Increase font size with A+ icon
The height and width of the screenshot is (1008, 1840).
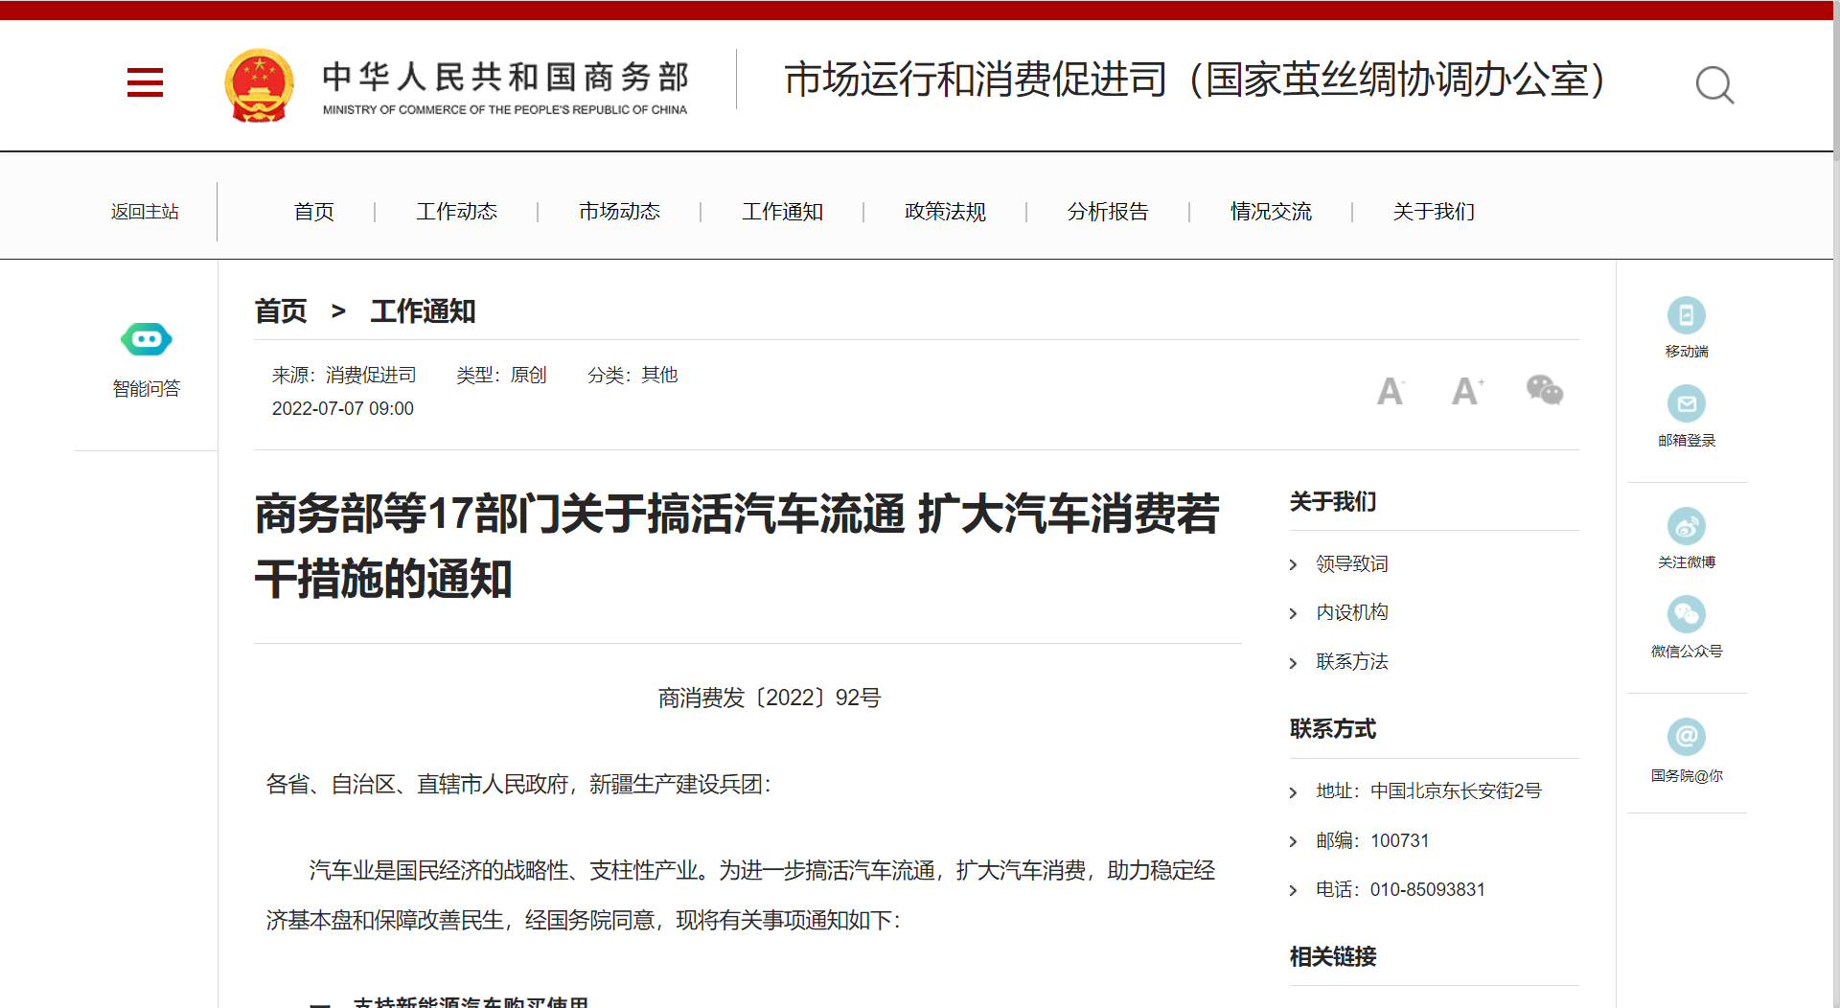(x=1466, y=391)
